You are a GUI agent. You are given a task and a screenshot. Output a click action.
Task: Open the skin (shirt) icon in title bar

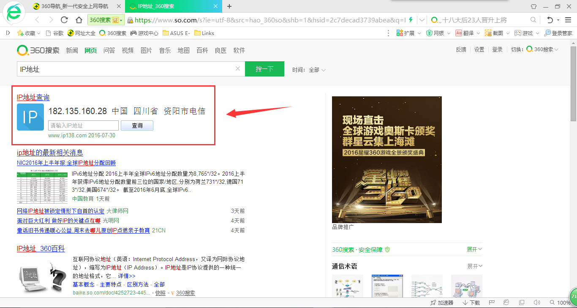pyautogui.click(x=533, y=6)
